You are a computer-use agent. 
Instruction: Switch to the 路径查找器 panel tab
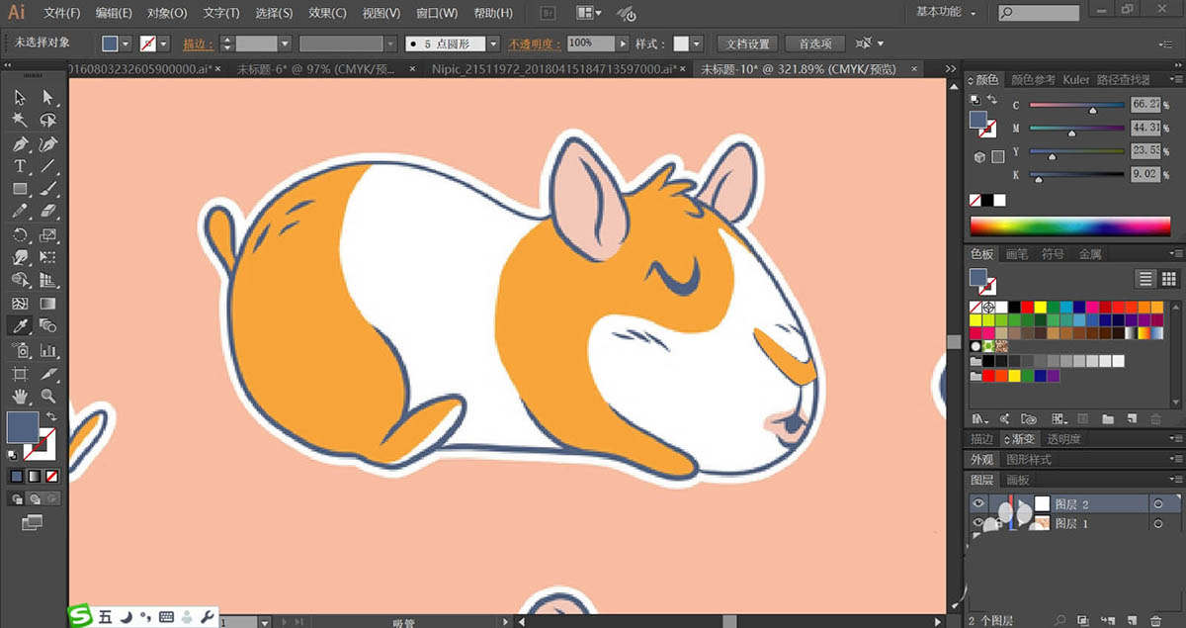click(x=1125, y=79)
